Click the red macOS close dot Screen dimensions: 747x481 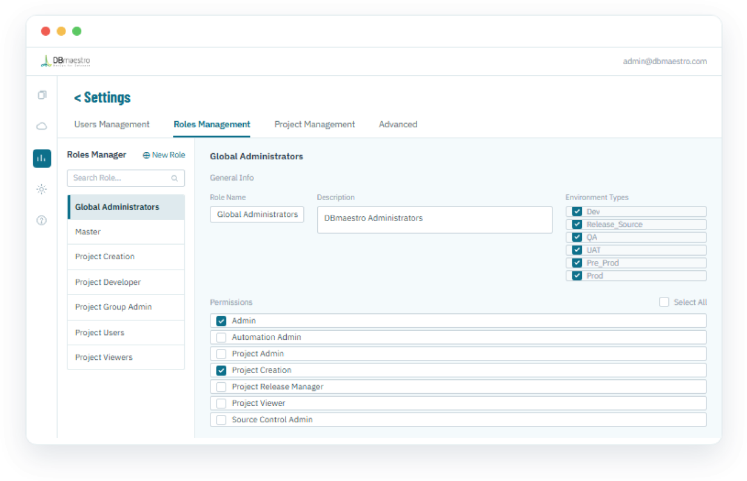(x=45, y=31)
